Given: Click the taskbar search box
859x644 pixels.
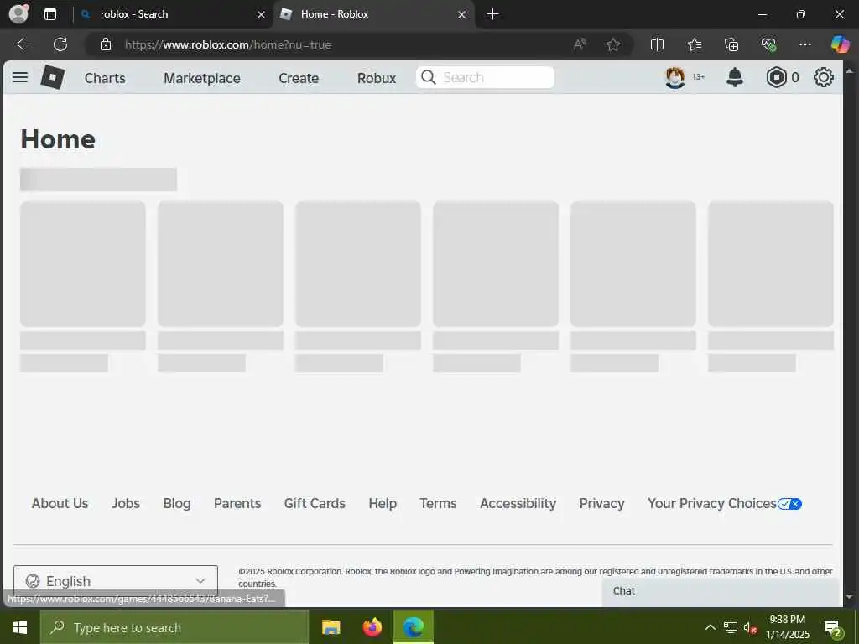Looking at the screenshot, I should tap(174, 627).
